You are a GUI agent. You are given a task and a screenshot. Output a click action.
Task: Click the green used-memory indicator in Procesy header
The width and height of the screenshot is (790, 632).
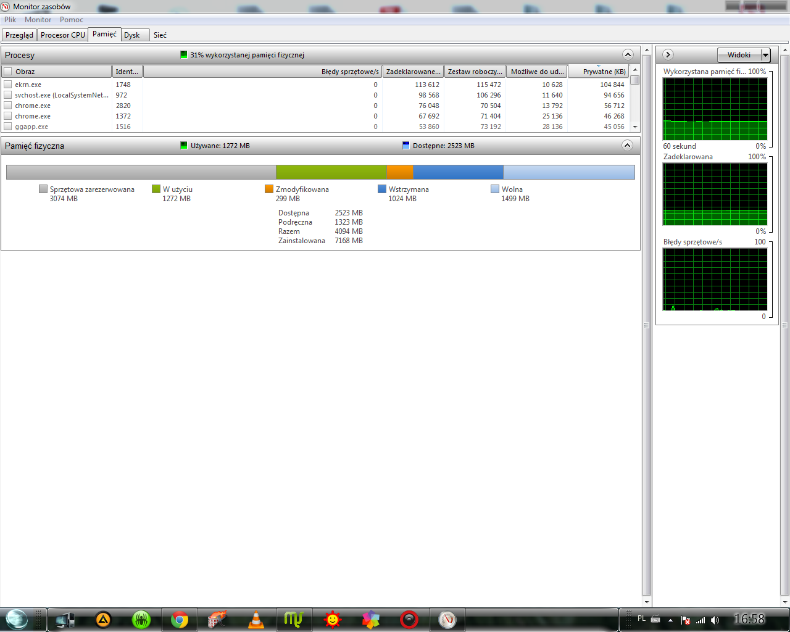(x=183, y=54)
